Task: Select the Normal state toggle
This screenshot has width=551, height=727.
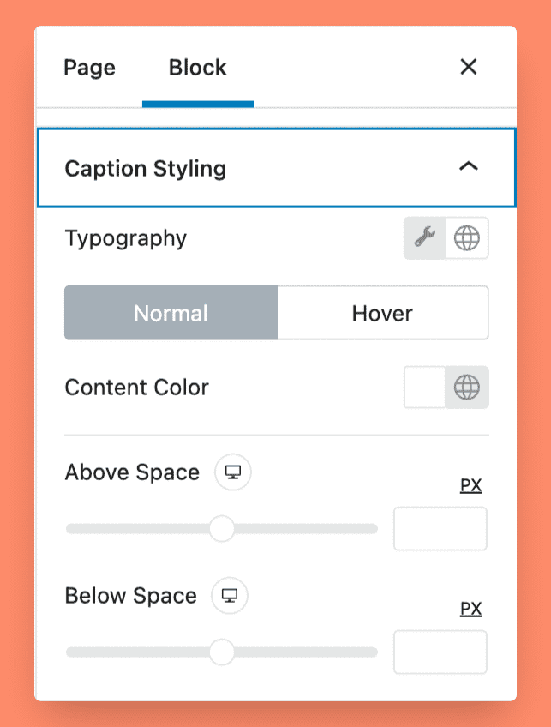Action: (x=170, y=313)
